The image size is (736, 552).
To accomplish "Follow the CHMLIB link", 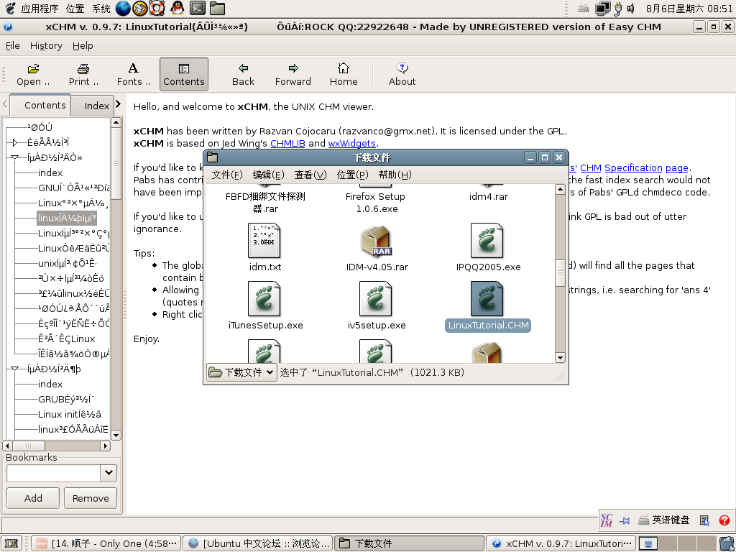I will [x=287, y=143].
